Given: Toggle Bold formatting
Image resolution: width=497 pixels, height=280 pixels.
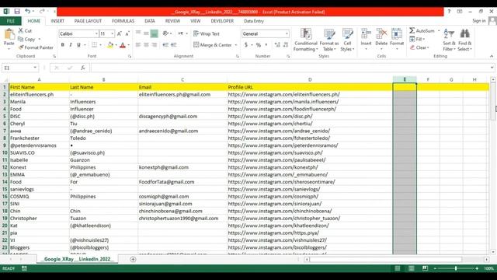Looking at the screenshot, I should pos(62,45).
